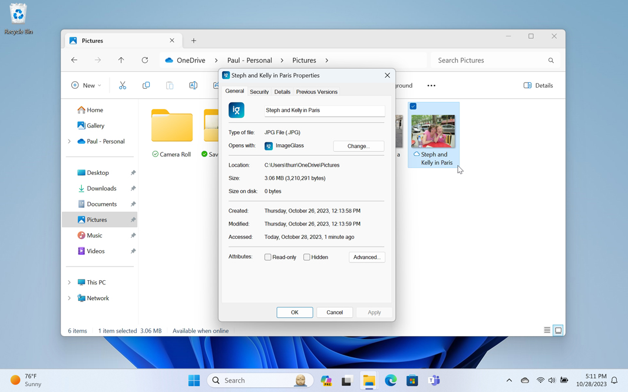628x392 pixels.
Task: Open the See more ellipsis menu
Action: [431, 85]
